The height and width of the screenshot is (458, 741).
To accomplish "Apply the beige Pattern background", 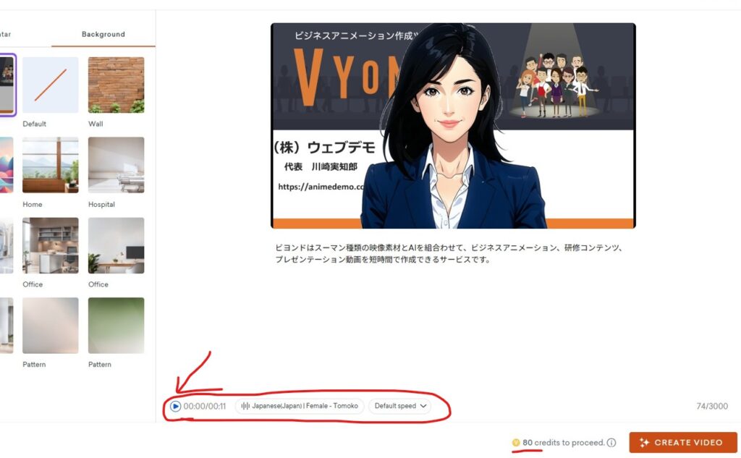I will [x=50, y=326].
